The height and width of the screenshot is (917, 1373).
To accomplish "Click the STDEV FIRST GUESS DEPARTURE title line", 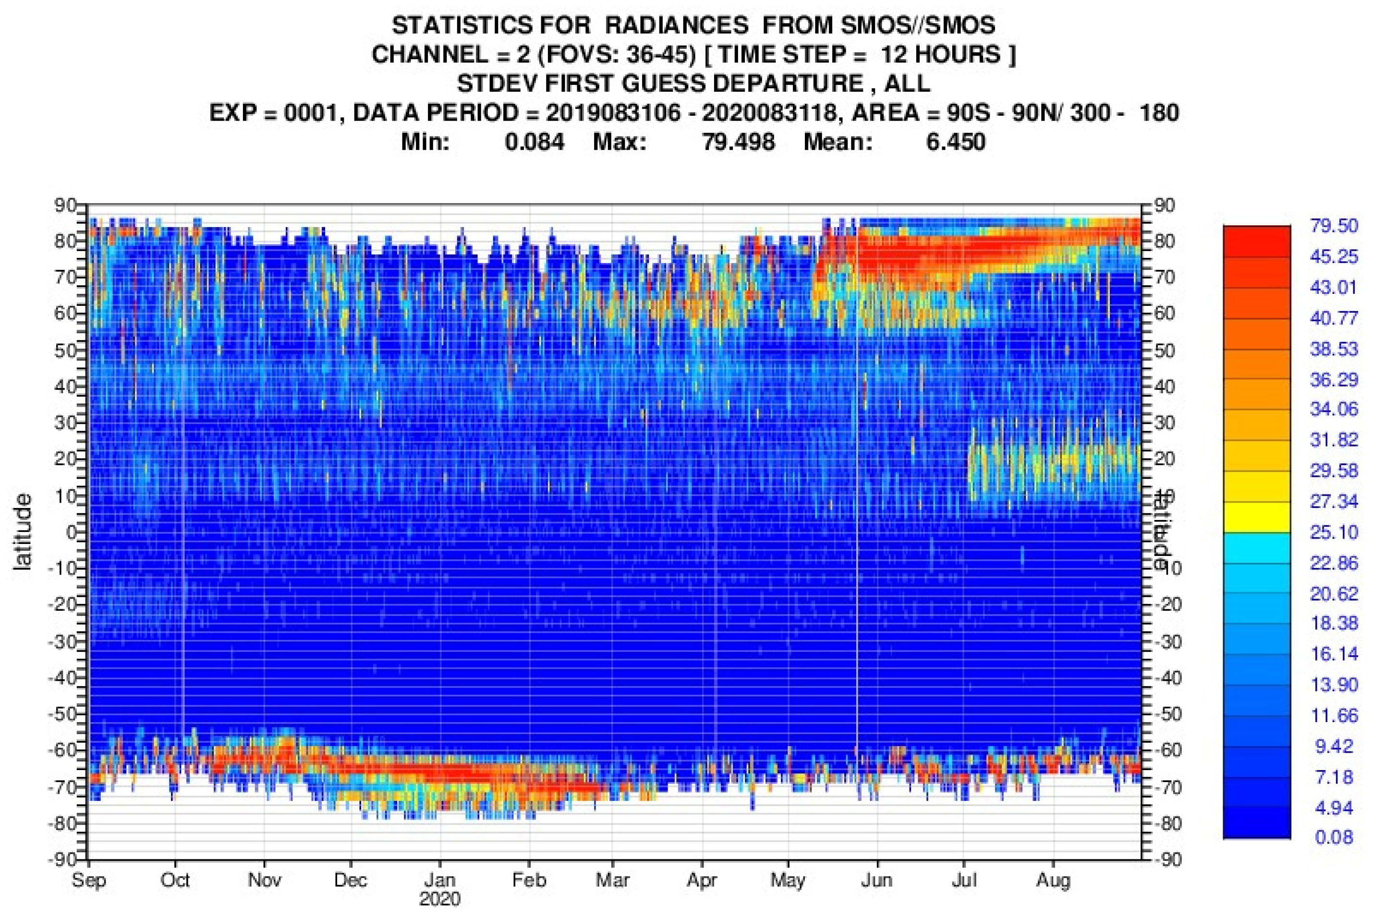I will (x=693, y=84).
